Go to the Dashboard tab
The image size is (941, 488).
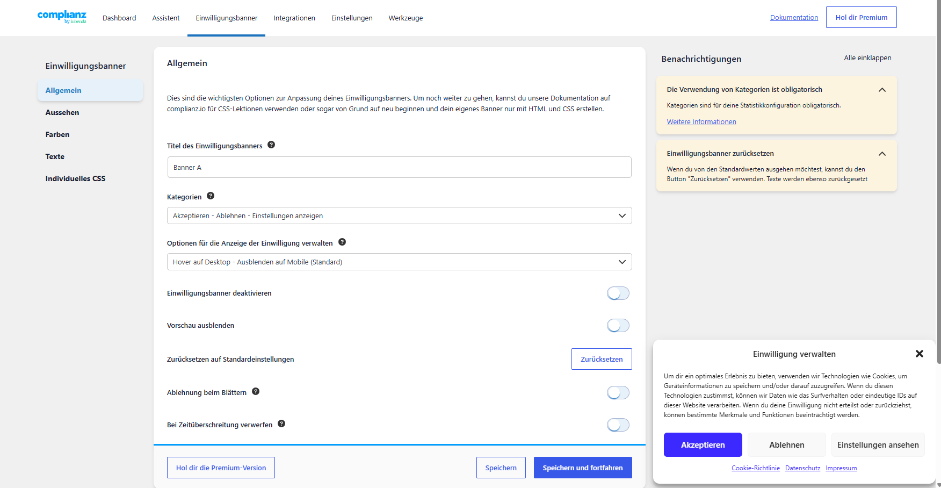(119, 18)
